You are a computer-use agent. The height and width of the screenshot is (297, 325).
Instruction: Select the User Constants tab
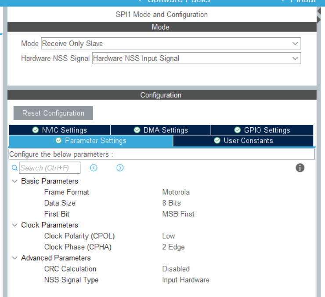(243, 141)
